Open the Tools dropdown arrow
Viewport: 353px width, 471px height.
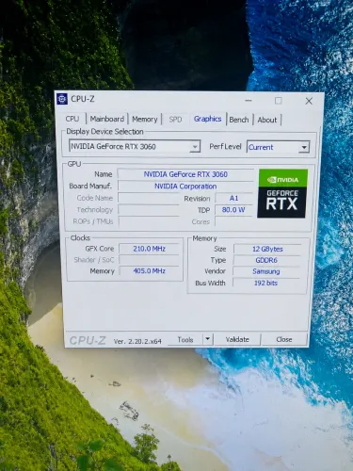207,339
